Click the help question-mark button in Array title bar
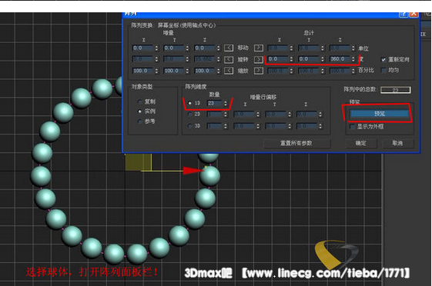The width and height of the screenshot is (432, 286). [x=404, y=15]
